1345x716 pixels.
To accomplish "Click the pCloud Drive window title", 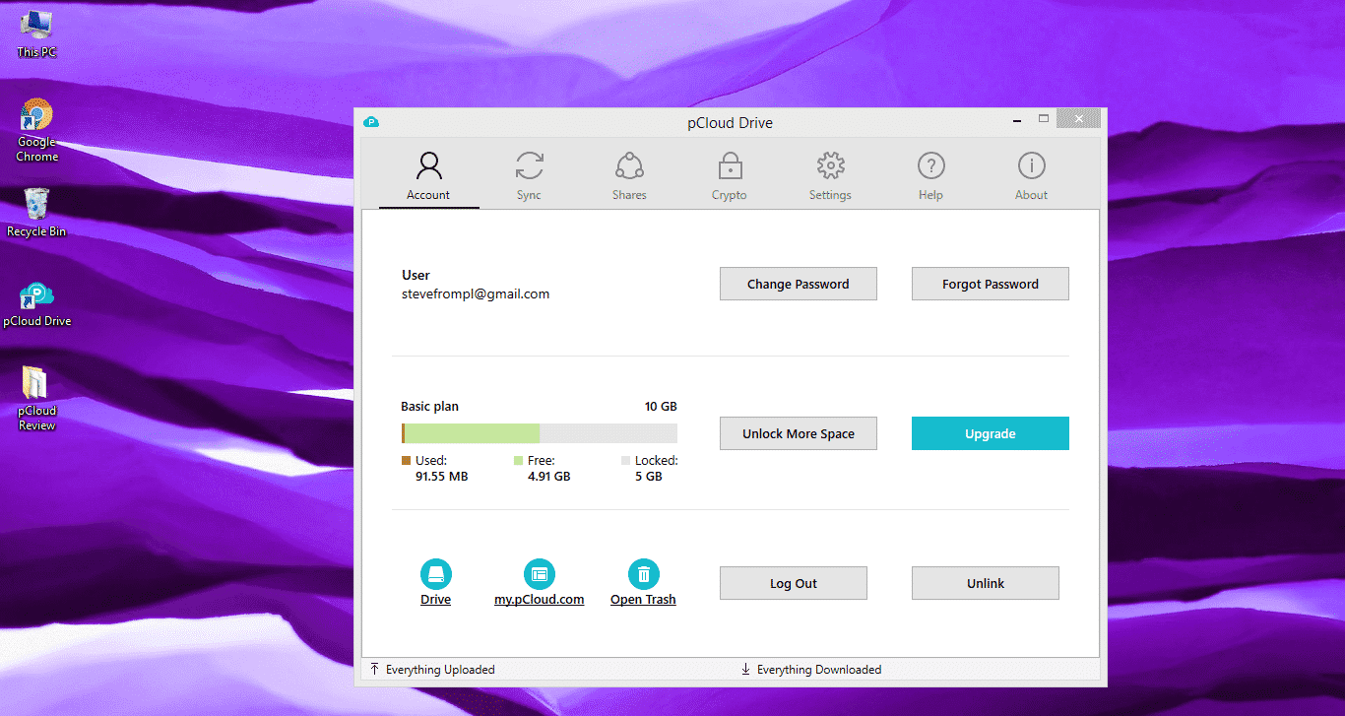I will 730,123.
